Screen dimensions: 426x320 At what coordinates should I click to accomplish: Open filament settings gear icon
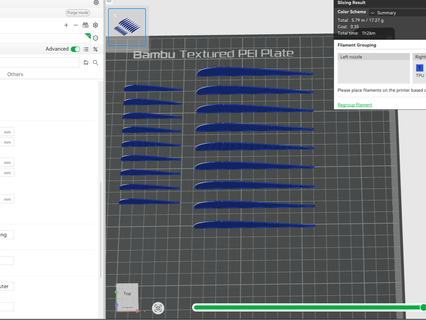pyautogui.click(x=96, y=25)
